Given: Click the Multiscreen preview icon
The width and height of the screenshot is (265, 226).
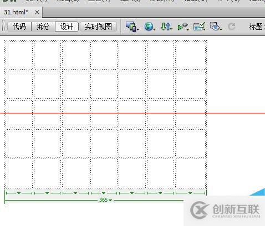Looking at the screenshot, I should [x=132, y=27].
